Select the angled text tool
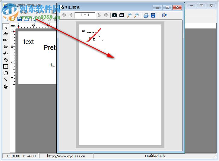Screen dimensions: 219x161 [6, 60]
